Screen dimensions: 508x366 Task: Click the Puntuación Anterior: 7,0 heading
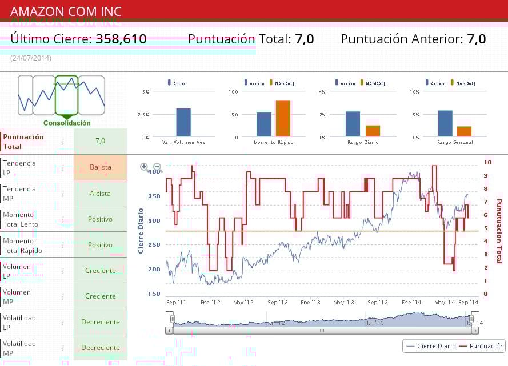(x=413, y=39)
